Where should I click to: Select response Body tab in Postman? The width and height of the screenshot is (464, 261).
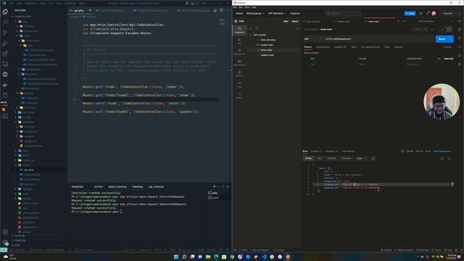[305, 152]
